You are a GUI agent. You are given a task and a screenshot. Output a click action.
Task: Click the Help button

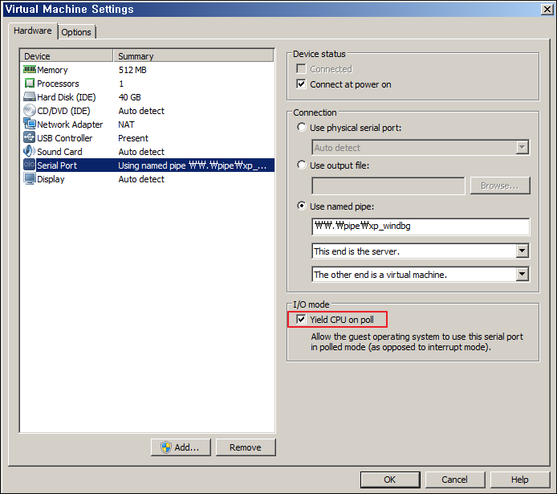tap(520, 480)
